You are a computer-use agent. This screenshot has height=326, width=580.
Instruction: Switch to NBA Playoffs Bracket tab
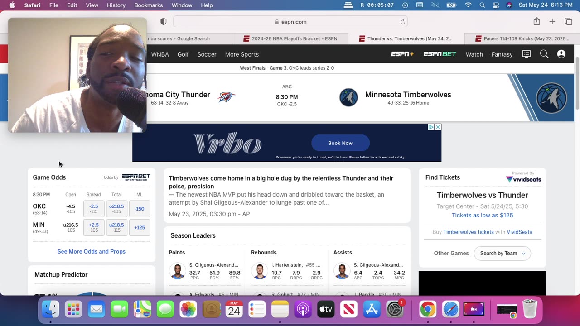[x=290, y=38]
